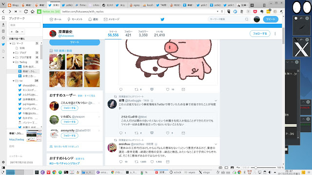Viewport: 312px width, 175px height.
Task: Select shoya bookmark in tw folder
Action: click(x=28, y=86)
